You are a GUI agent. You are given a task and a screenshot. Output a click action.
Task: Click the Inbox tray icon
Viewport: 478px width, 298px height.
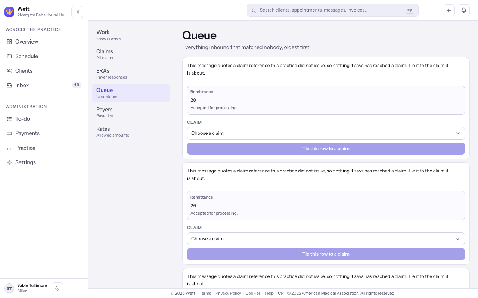[x=9, y=85]
